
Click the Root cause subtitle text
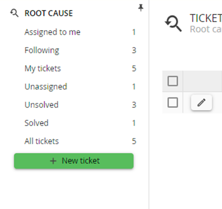point(206,29)
